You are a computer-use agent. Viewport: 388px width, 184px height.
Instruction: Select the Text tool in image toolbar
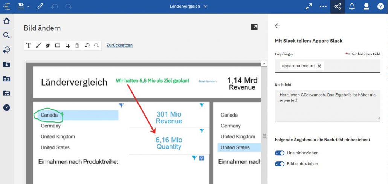29,45
